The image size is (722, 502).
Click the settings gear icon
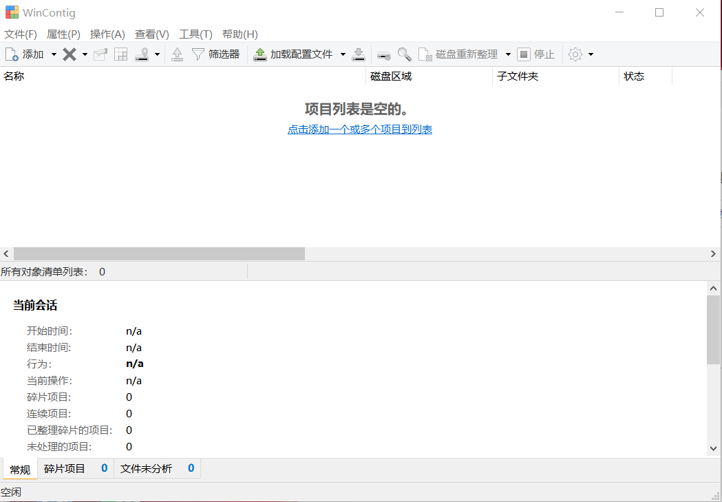tap(575, 54)
